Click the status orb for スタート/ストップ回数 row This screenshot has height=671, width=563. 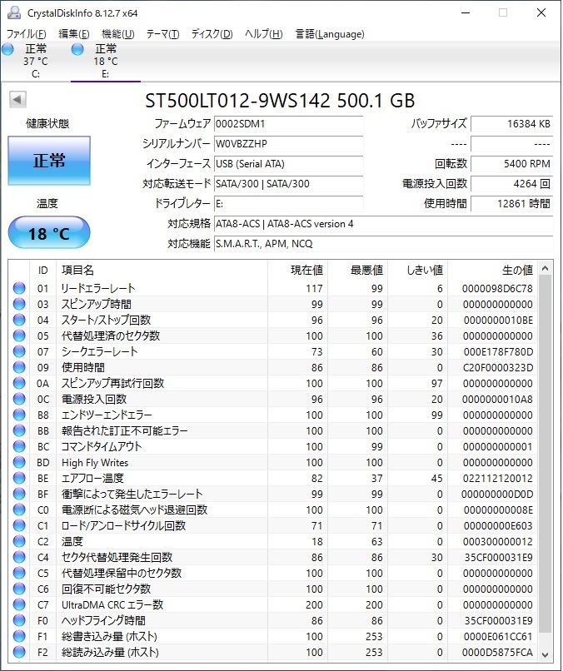pos(19,320)
